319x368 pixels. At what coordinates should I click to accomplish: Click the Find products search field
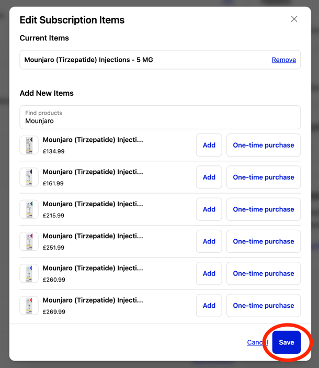point(160,117)
